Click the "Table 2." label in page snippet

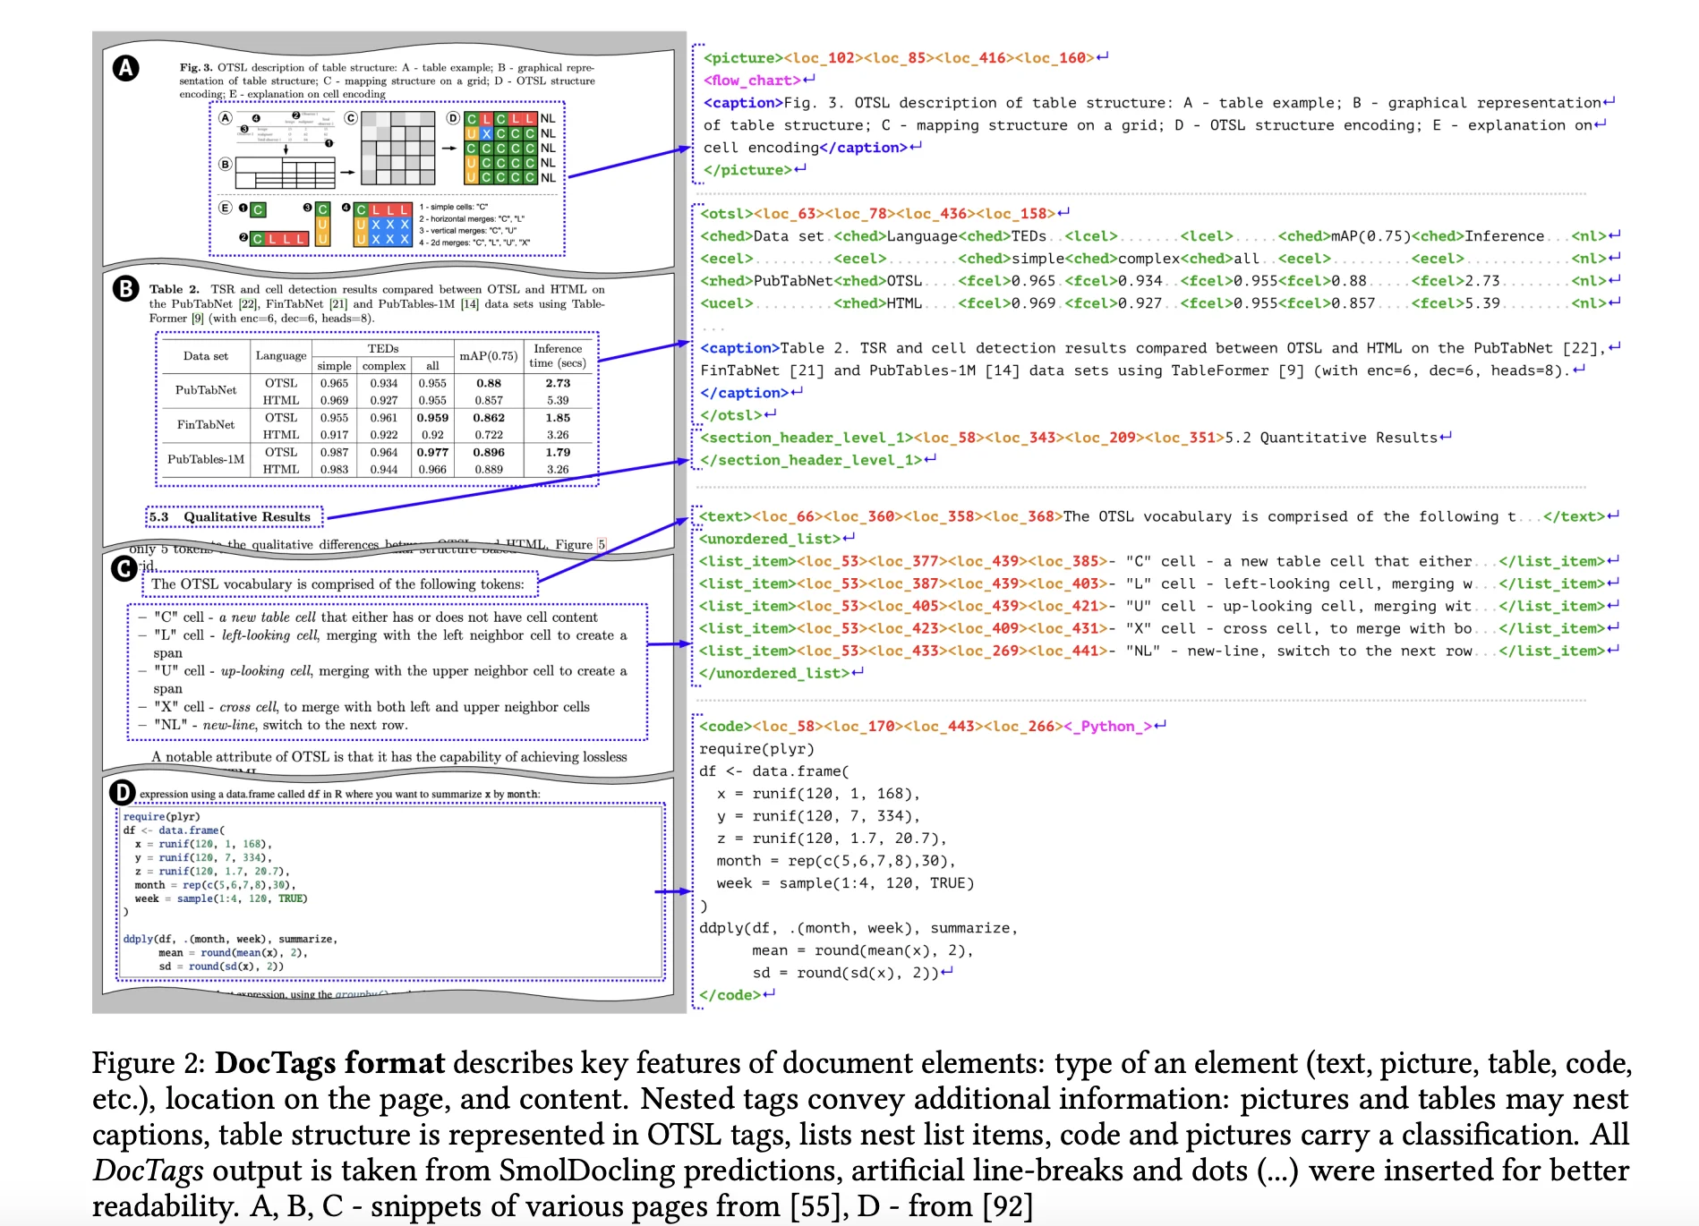175,289
